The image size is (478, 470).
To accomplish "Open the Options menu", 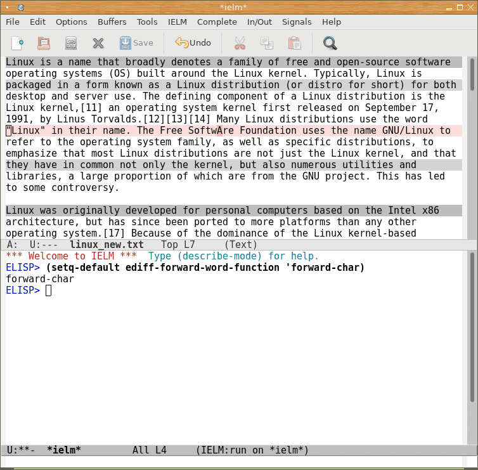I will (x=72, y=22).
